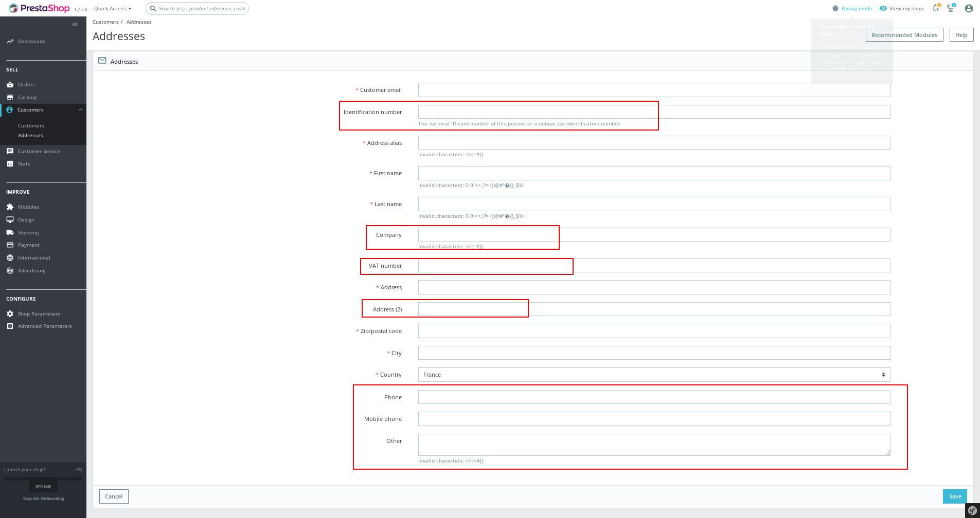The width and height of the screenshot is (980, 518).
Task: Focus the Company field
Action: [x=654, y=235]
